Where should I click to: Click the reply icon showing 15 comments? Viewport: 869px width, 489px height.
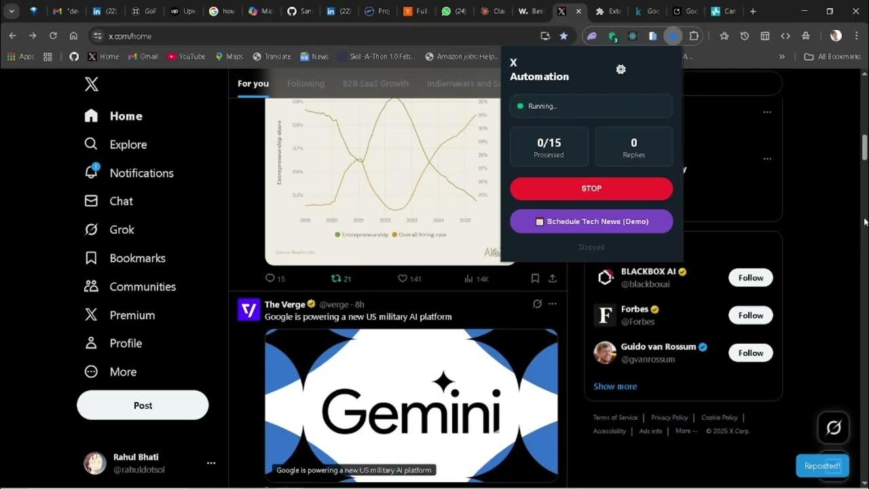[x=270, y=278]
